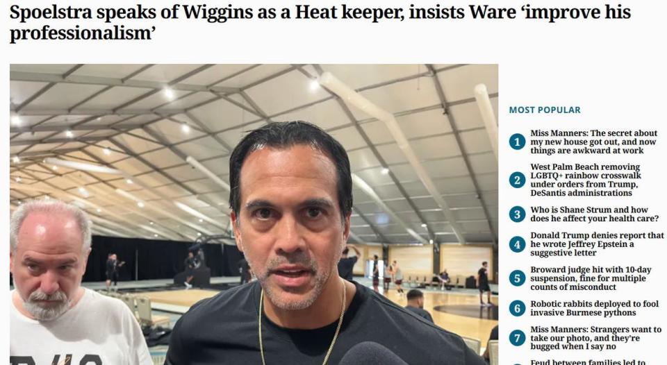Image resolution: width=667 pixels, height=365 pixels.
Task: Click the number 1 ranking badge
Action: (x=517, y=142)
